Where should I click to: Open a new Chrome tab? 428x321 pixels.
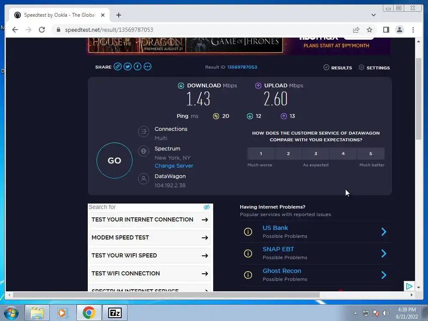coord(118,15)
